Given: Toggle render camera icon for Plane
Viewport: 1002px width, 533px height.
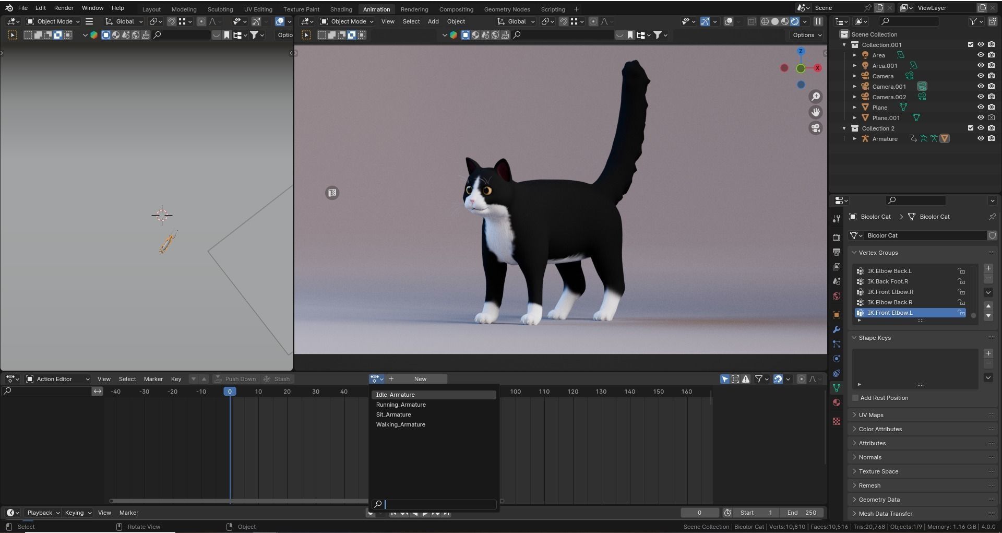Looking at the screenshot, I should click(991, 107).
